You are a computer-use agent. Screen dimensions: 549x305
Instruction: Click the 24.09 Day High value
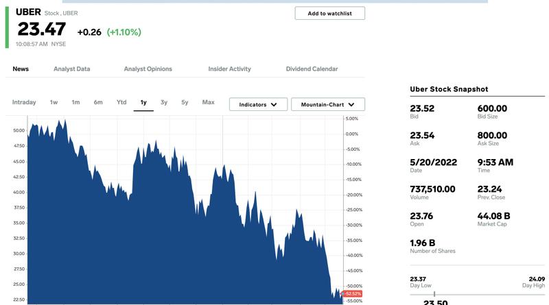pos(537,279)
